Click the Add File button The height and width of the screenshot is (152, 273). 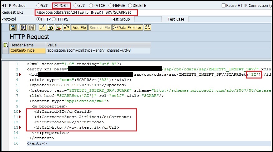tap(79, 27)
